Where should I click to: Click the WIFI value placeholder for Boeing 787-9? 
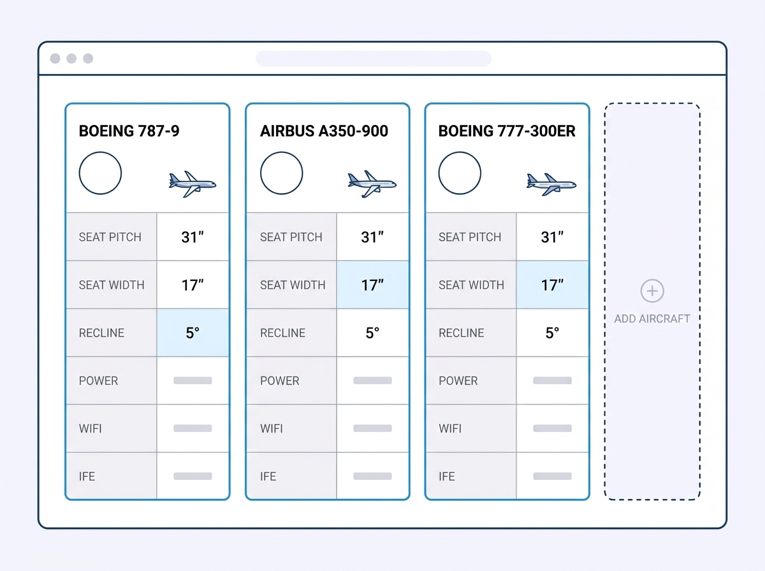coord(193,428)
